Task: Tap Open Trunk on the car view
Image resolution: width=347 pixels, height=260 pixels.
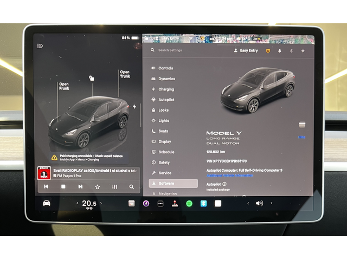Action: (125, 74)
